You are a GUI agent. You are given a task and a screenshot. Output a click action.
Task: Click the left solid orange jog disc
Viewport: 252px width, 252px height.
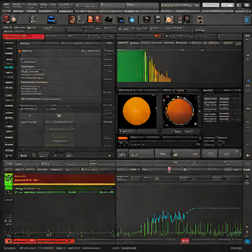136,111
